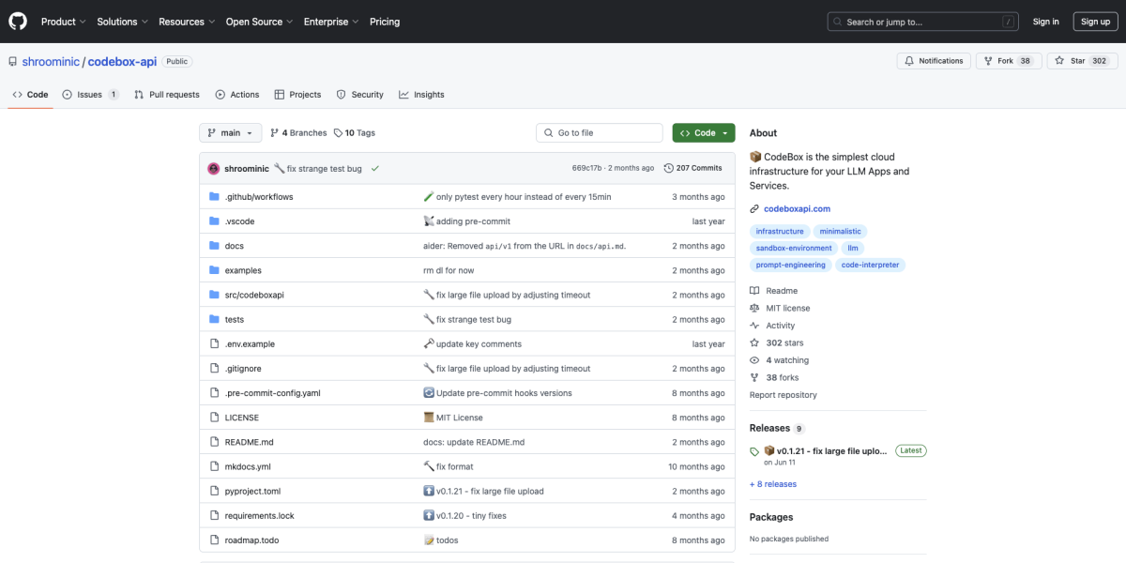1126x563 pixels.
Task: Star the codebox-api repository
Action: (x=1071, y=61)
